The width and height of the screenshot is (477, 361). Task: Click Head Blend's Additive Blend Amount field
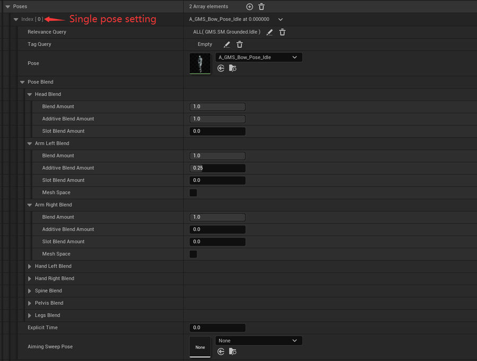(x=217, y=119)
